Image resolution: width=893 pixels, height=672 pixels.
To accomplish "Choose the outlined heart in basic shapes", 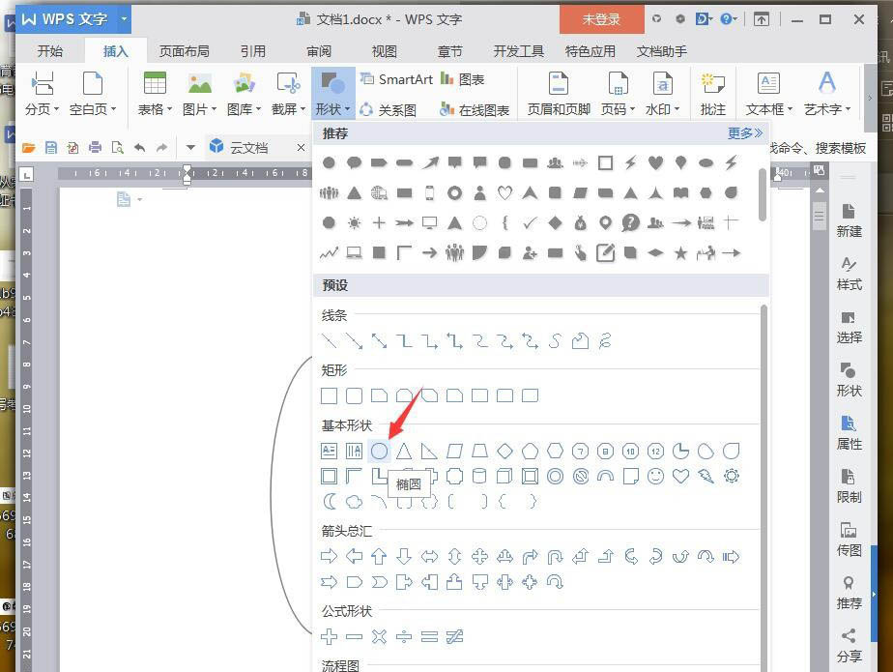I will (680, 476).
